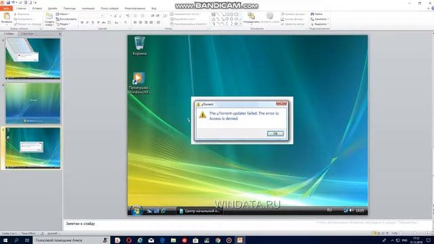The image size is (434, 244).
Task: Open the Windows Start menu
Action: point(5,241)
